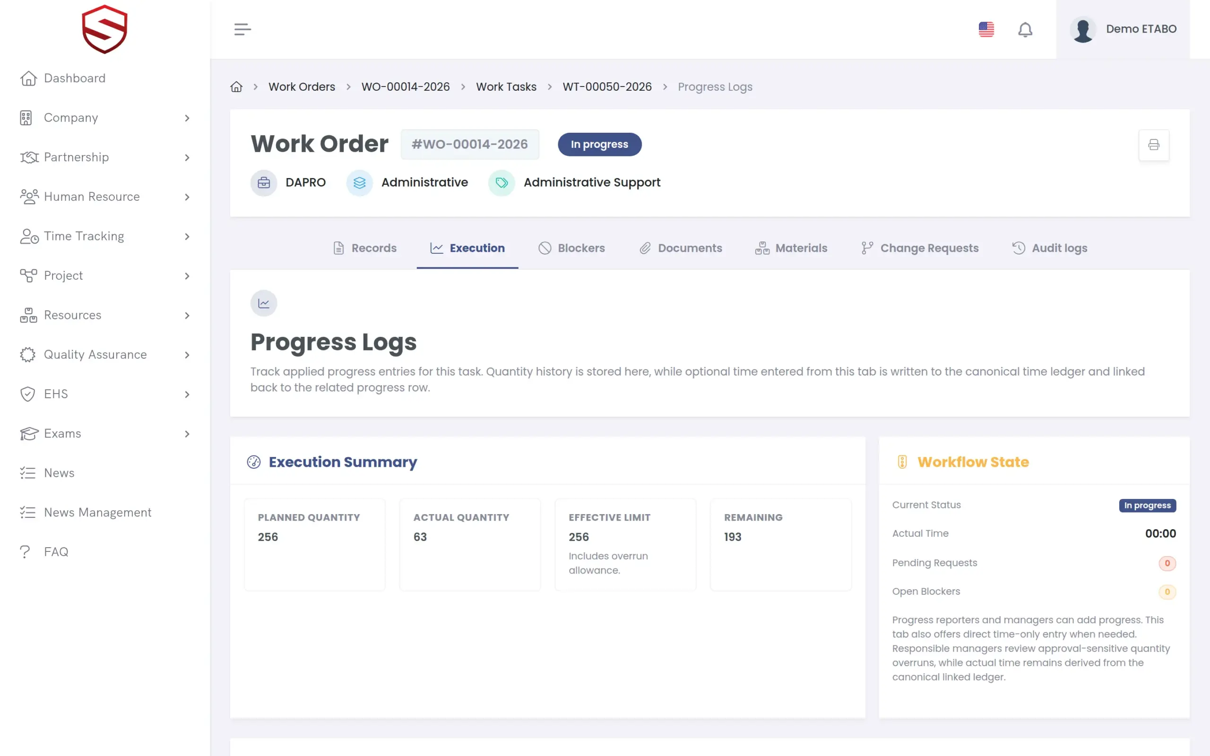This screenshot has height=756, width=1210.
Task: Open the FAQ question mark item
Action: (x=104, y=552)
